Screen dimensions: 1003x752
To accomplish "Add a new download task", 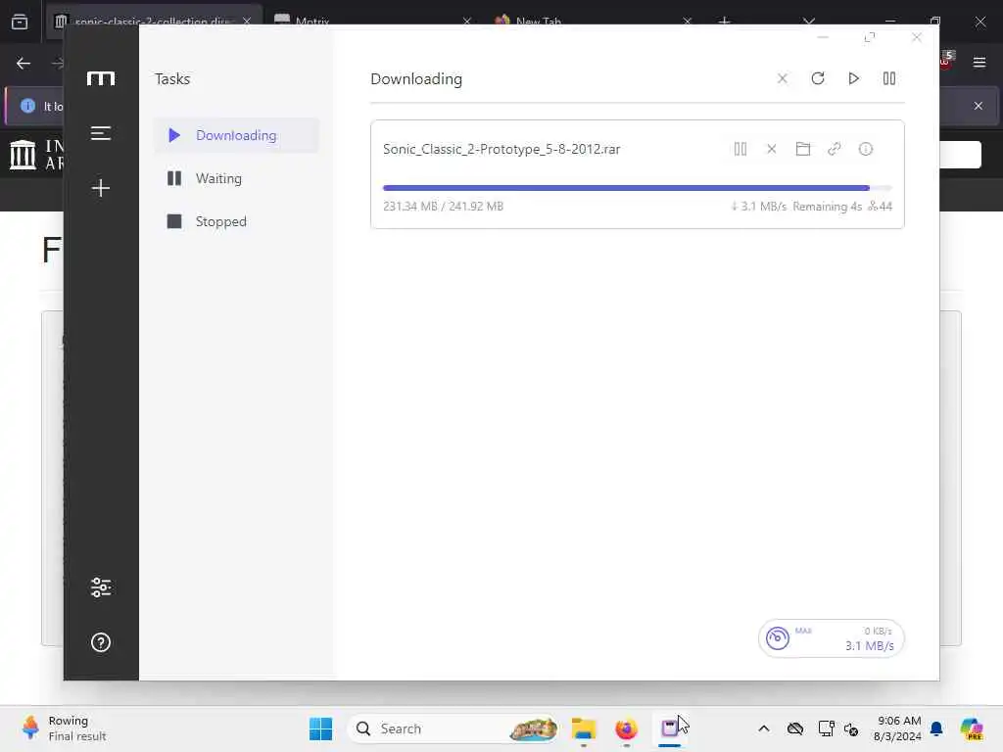I will tap(101, 188).
